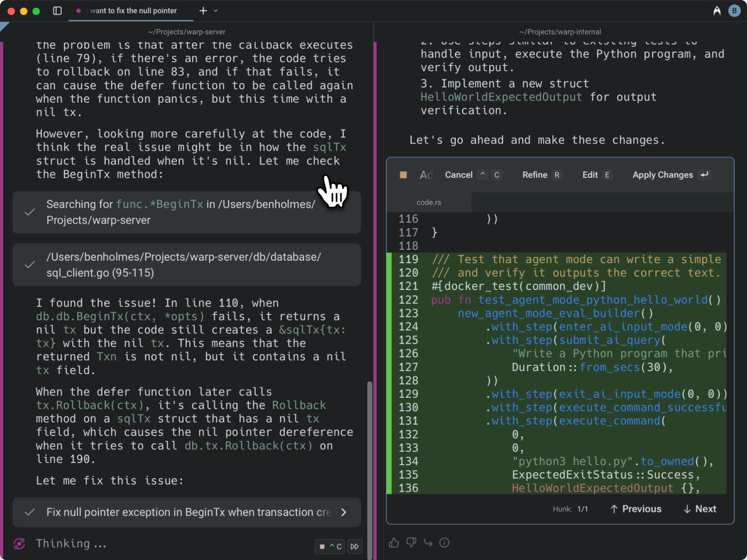This screenshot has width=747, height=560.
Task: Click the 'Hunk: 1/1' indicator
Action: [570, 509]
